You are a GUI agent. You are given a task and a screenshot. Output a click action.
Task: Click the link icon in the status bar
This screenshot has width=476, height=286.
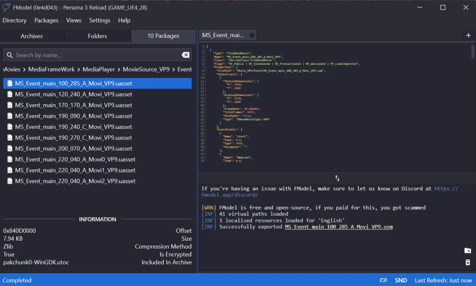(x=383, y=280)
